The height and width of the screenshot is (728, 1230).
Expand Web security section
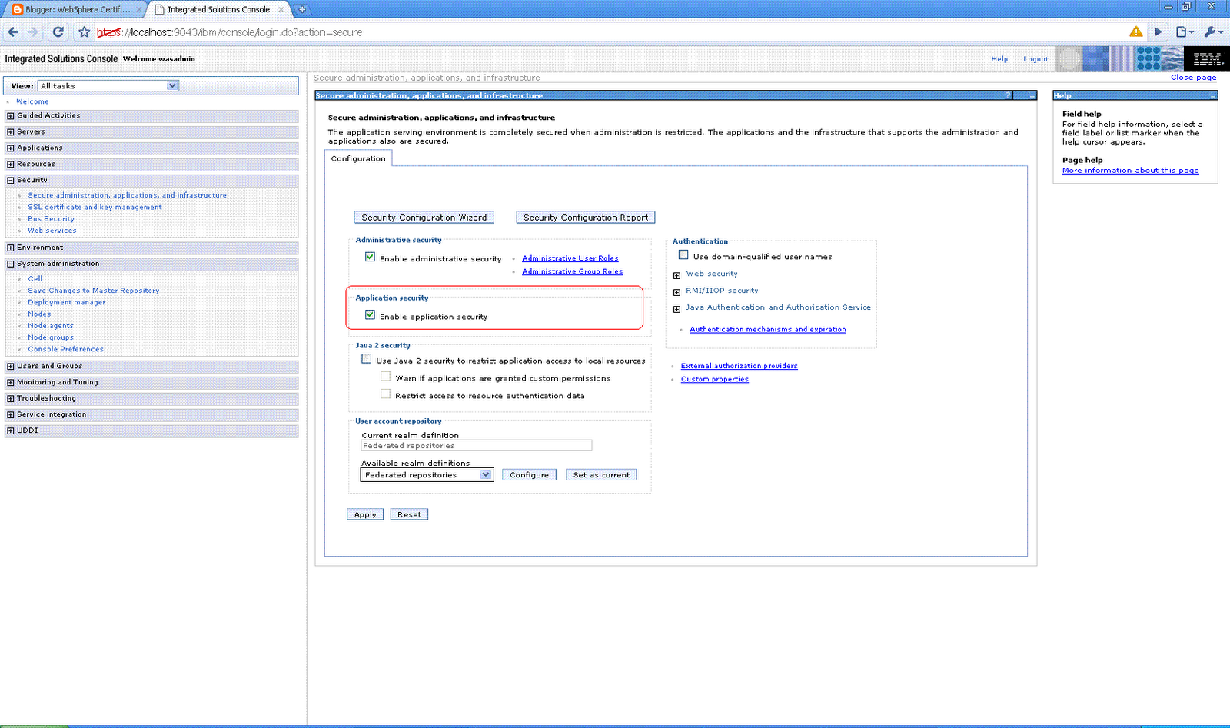click(677, 275)
